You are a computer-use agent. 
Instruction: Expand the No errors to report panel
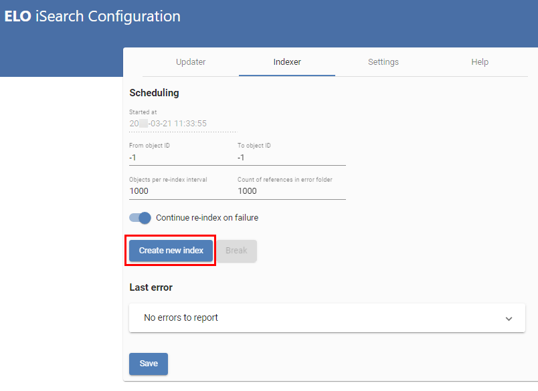(327, 317)
